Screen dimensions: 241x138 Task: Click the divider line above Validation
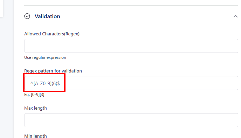tap(131, 5)
